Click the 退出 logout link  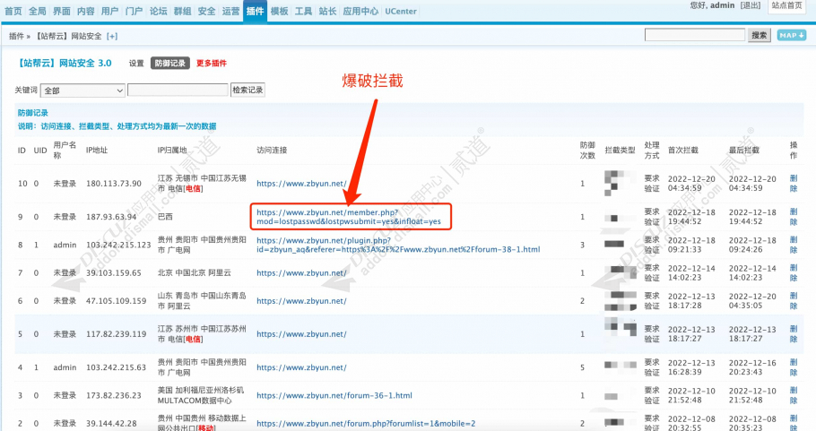tap(751, 5)
